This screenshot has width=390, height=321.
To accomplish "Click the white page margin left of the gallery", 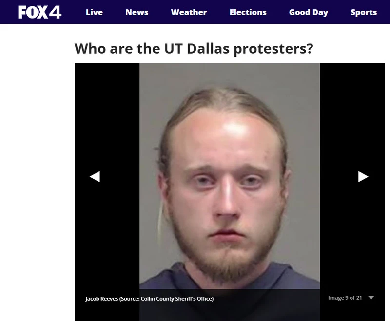I will pos(38,174).
